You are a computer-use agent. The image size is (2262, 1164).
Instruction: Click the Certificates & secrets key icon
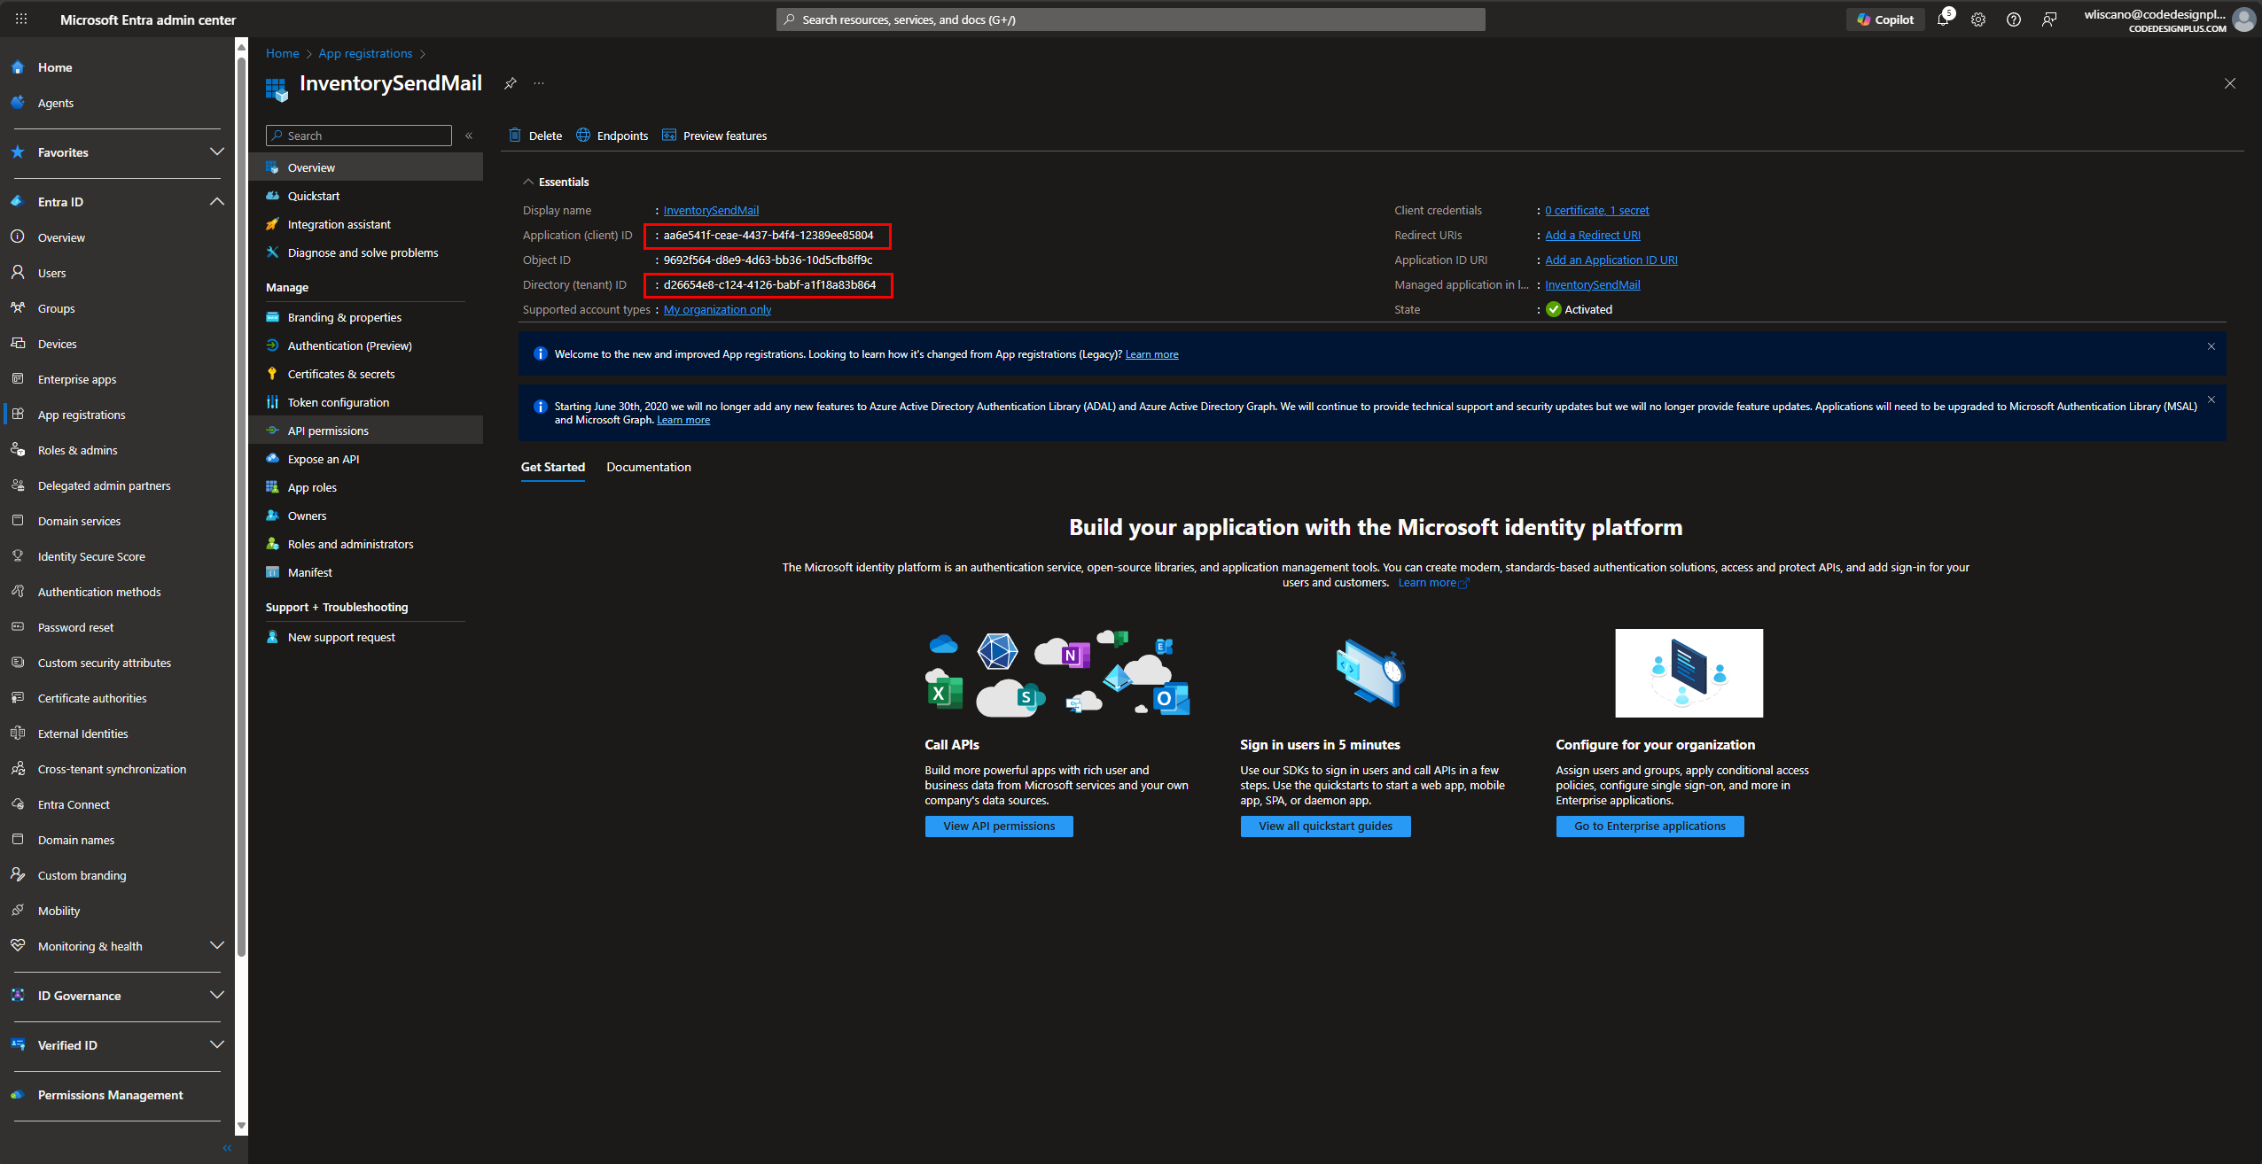[x=273, y=374]
